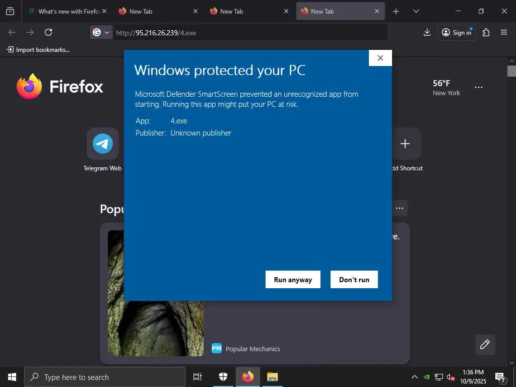Click Sign in account button
Viewport: 516px width, 387px height.
(x=457, y=32)
